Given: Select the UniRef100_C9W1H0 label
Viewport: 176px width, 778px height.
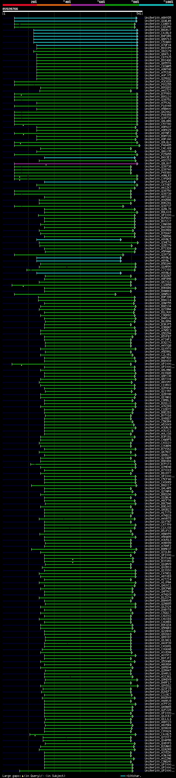Looking at the screenshot, I should pos(158,762).
